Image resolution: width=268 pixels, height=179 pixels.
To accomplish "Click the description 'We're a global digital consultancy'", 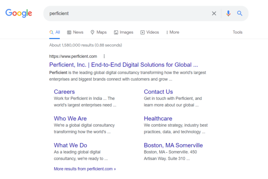I will pyautogui.click(x=84, y=125).
